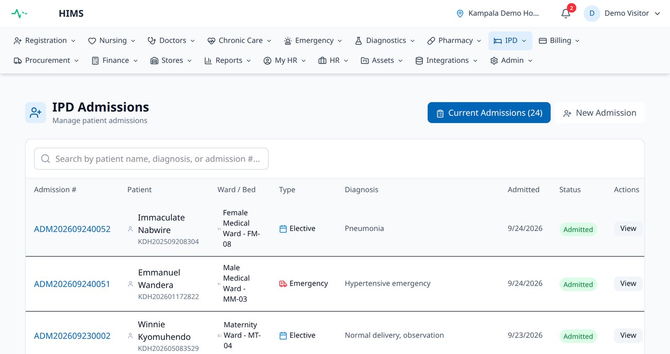The height and width of the screenshot is (354, 670).
Task: Click the HIMS heartbeat logo icon
Action: pos(19,14)
